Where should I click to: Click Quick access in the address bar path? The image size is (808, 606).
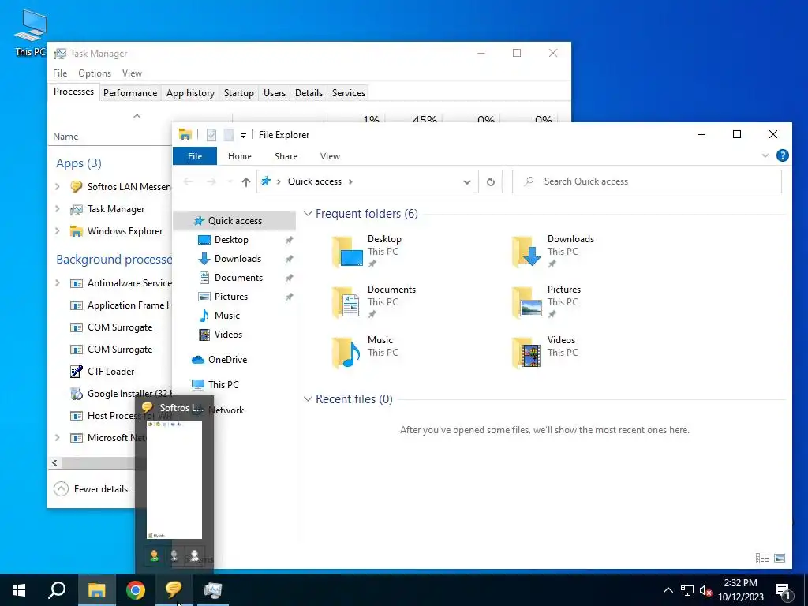[314, 181]
